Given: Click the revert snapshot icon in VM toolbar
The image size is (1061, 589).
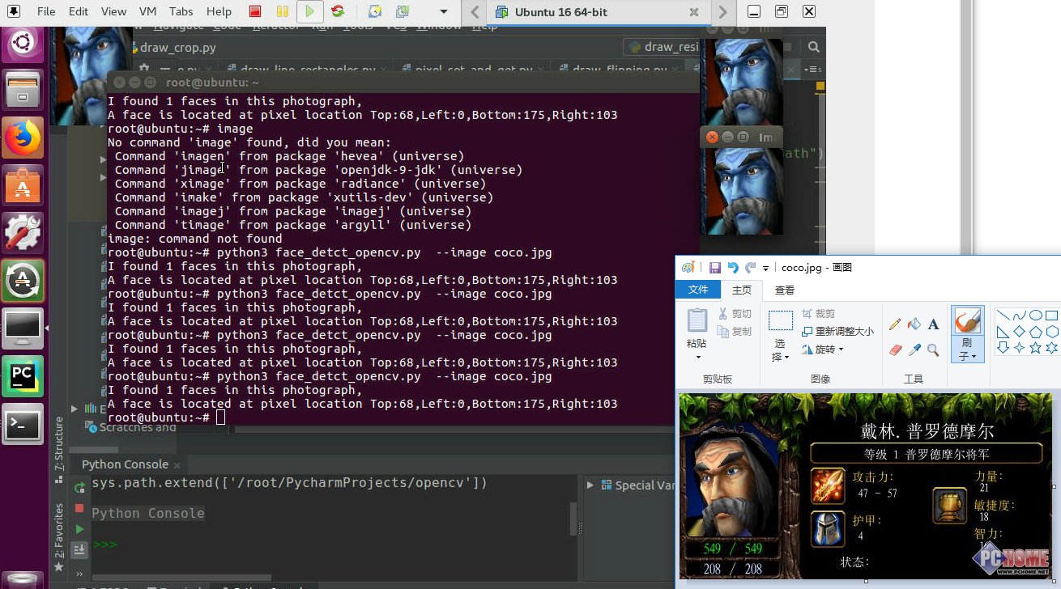Looking at the screenshot, I should coord(402,11).
